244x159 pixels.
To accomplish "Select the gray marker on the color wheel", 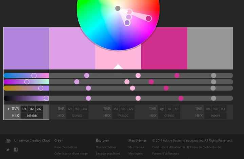I will (118, 8).
